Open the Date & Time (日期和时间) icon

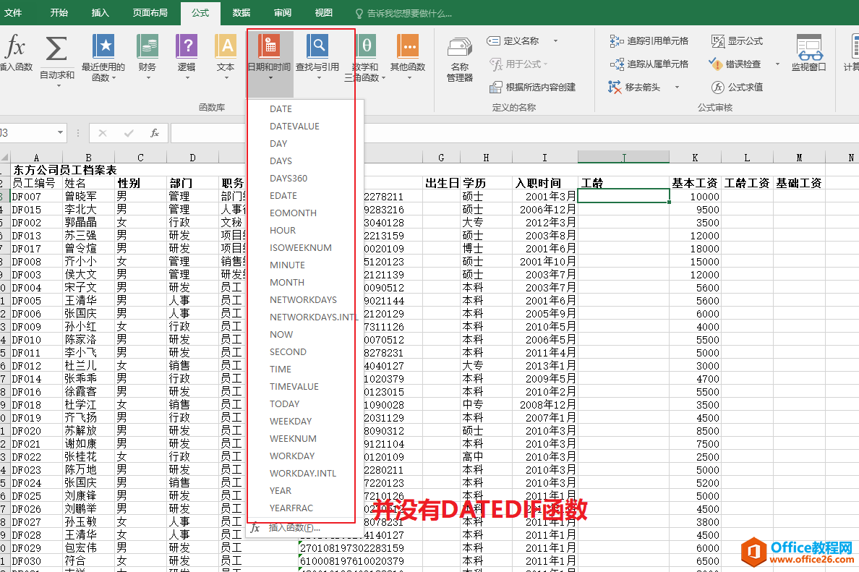(x=270, y=46)
